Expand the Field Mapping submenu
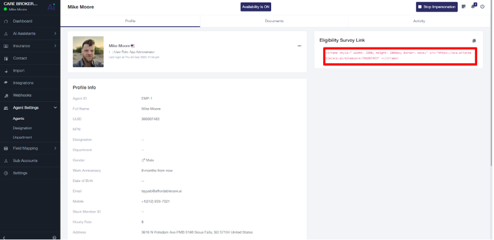The height and width of the screenshot is (240, 494). coord(55,148)
